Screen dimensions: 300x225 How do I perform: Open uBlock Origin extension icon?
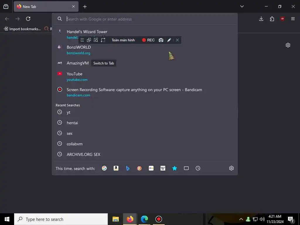click(282, 19)
